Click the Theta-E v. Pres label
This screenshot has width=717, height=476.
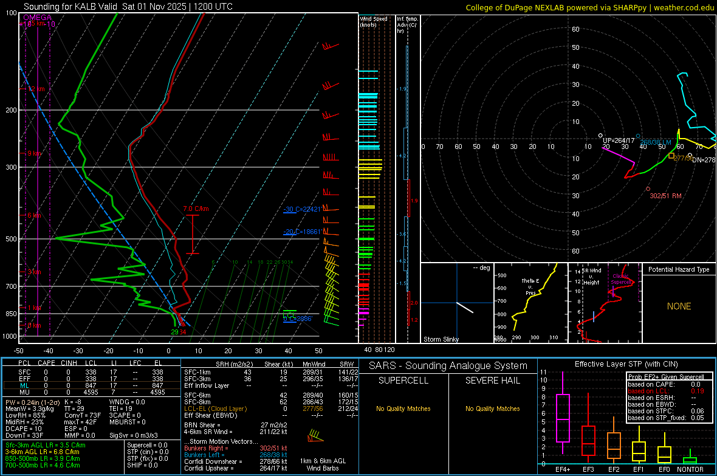tap(530, 286)
